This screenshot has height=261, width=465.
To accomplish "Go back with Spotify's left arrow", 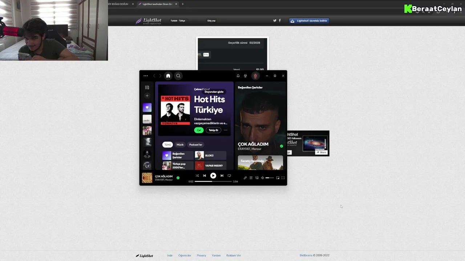I will (154, 76).
